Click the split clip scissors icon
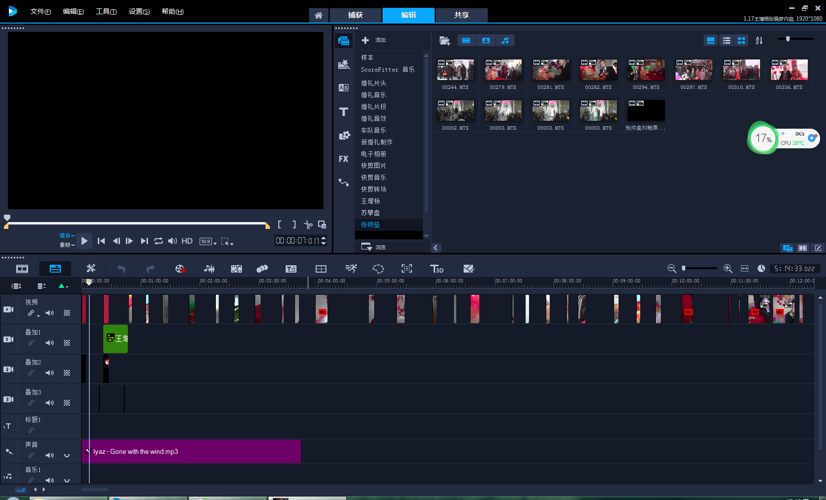The height and width of the screenshot is (500, 826). click(x=308, y=224)
